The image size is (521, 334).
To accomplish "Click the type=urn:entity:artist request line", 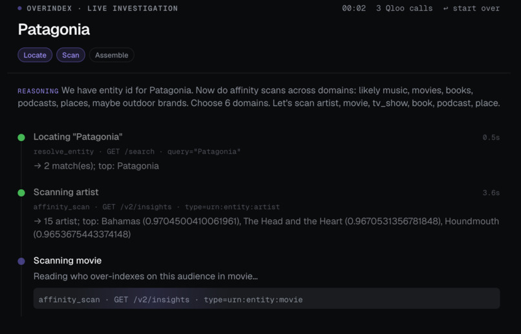I will coord(156,207).
